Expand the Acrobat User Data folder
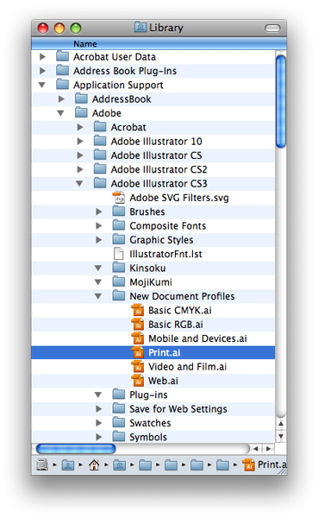Image resolution: width=318 pixels, height=518 pixels. (x=42, y=57)
